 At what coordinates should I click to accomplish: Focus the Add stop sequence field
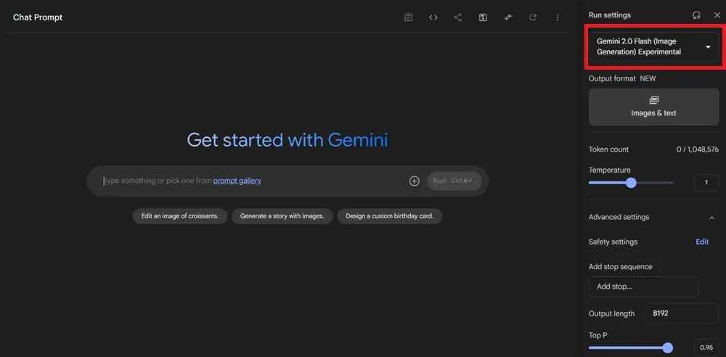point(643,287)
